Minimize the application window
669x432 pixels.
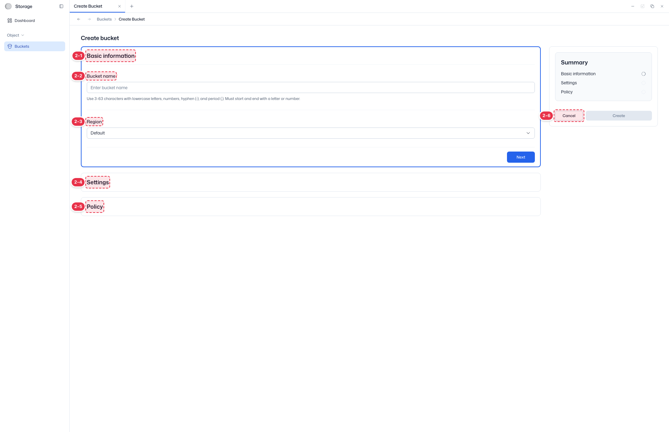(633, 6)
